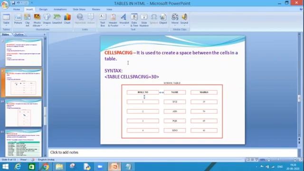The image size is (304, 171).
Task: Click the 'English (India)' language indicator
Action: coord(46,160)
